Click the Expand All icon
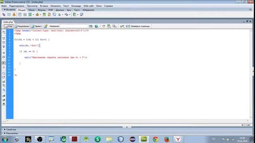Viewport: 255px width, 143px height. pos(4,47)
